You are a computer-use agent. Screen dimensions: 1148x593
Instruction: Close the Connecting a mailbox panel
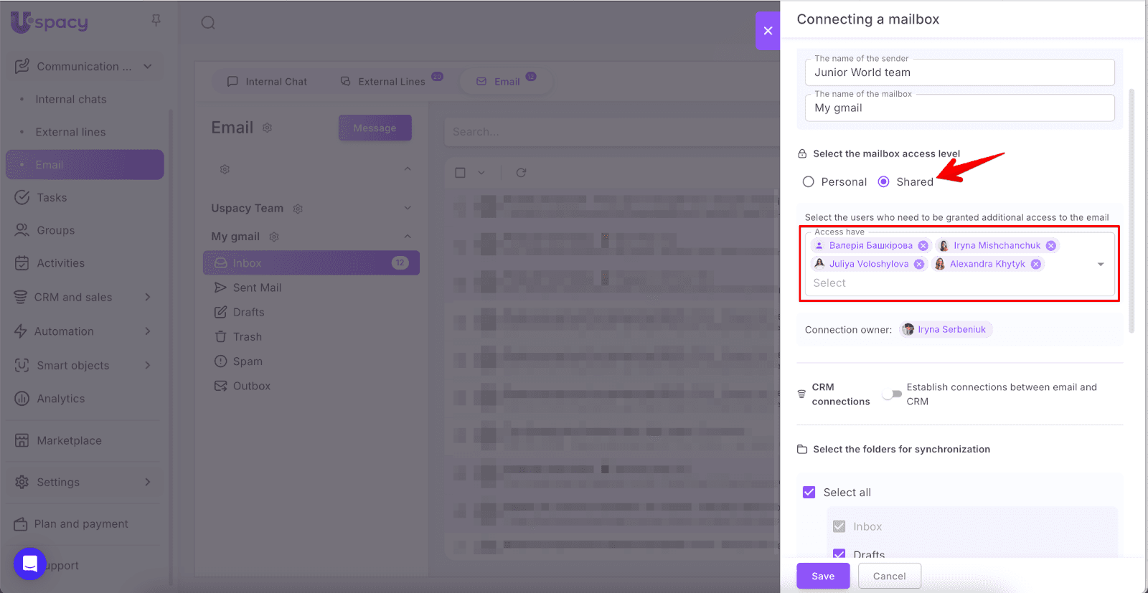tap(768, 31)
